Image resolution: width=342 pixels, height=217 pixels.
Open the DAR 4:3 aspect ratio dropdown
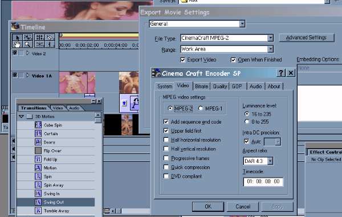[270, 161]
